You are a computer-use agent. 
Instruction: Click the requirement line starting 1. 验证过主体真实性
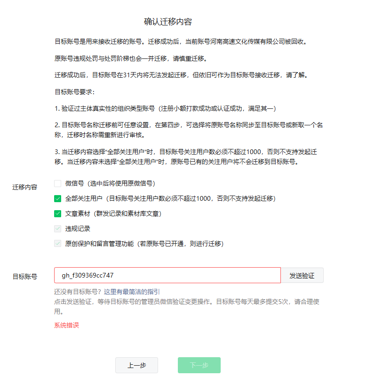point(165,108)
